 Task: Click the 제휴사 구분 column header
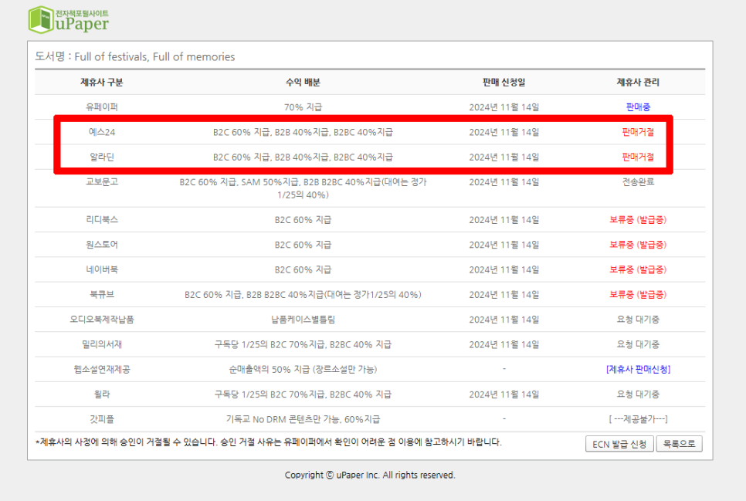pyautogui.click(x=102, y=83)
